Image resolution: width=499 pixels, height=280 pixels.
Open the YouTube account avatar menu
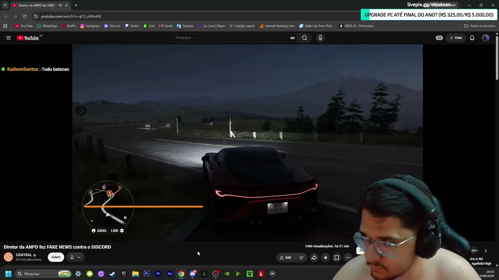tap(485, 38)
